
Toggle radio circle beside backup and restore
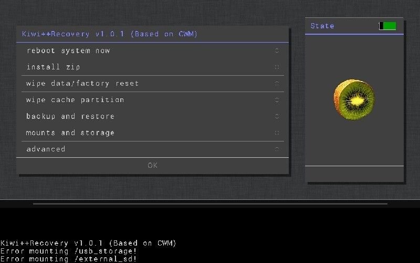tap(277, 116)
